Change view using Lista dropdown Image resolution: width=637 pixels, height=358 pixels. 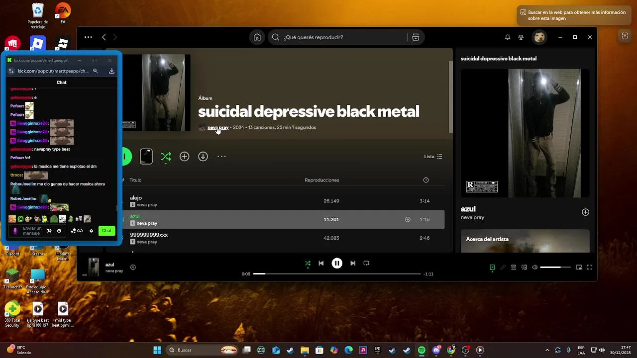(x=433, y=157)
